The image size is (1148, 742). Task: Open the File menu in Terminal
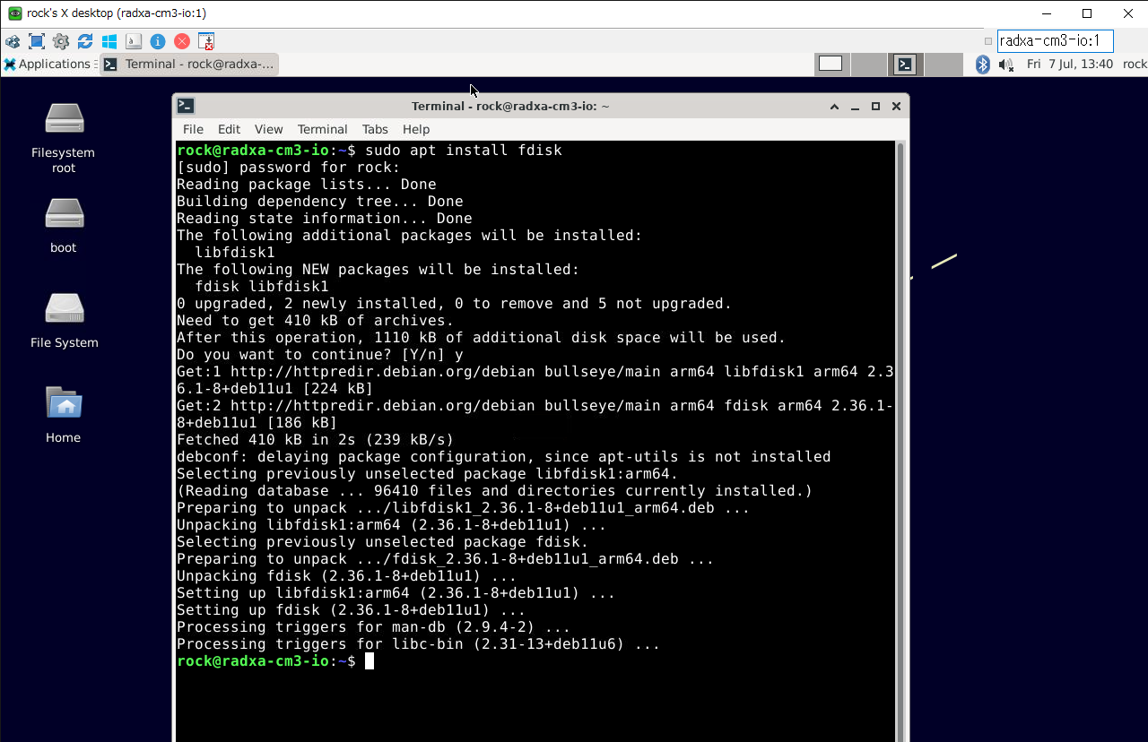tap(193, 129)
